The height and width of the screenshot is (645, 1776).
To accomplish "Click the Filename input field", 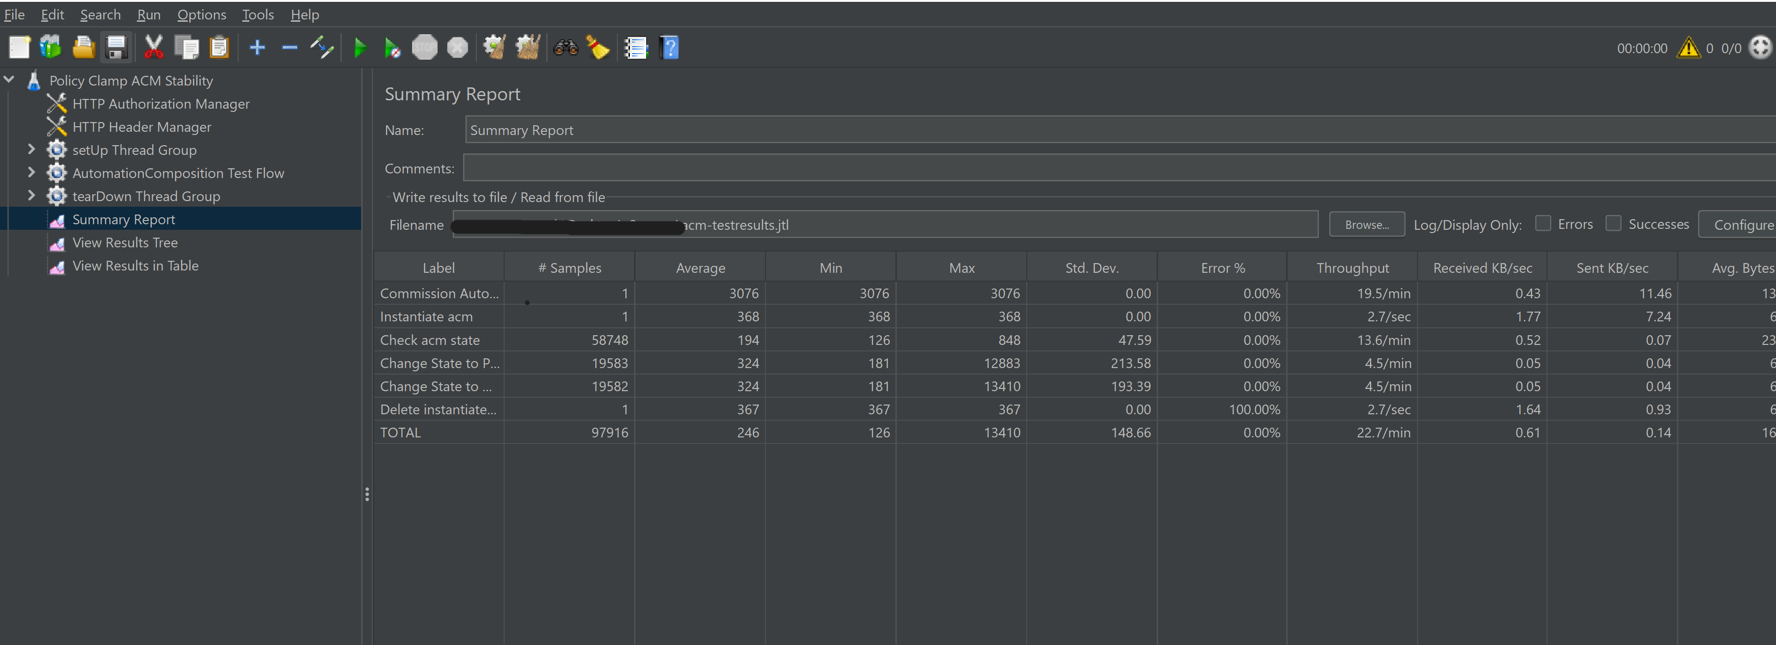I will (x=885, y=225).
